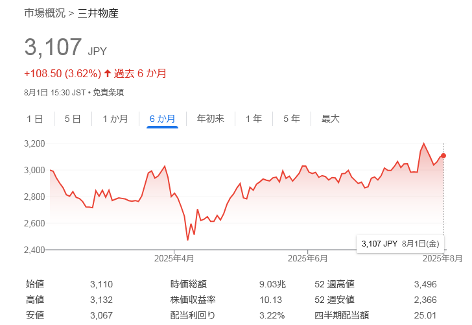Click the 始値 label
Viewport: 472px width, 325px height.
pyautogui.click(x=35, y=283)
